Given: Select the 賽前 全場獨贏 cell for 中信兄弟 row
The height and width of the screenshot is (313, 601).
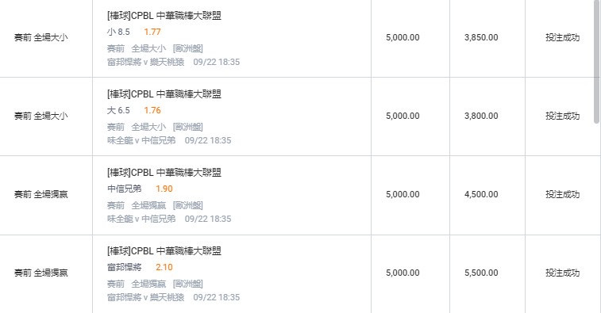Looking at the screenshot, I should pos(41,194).
